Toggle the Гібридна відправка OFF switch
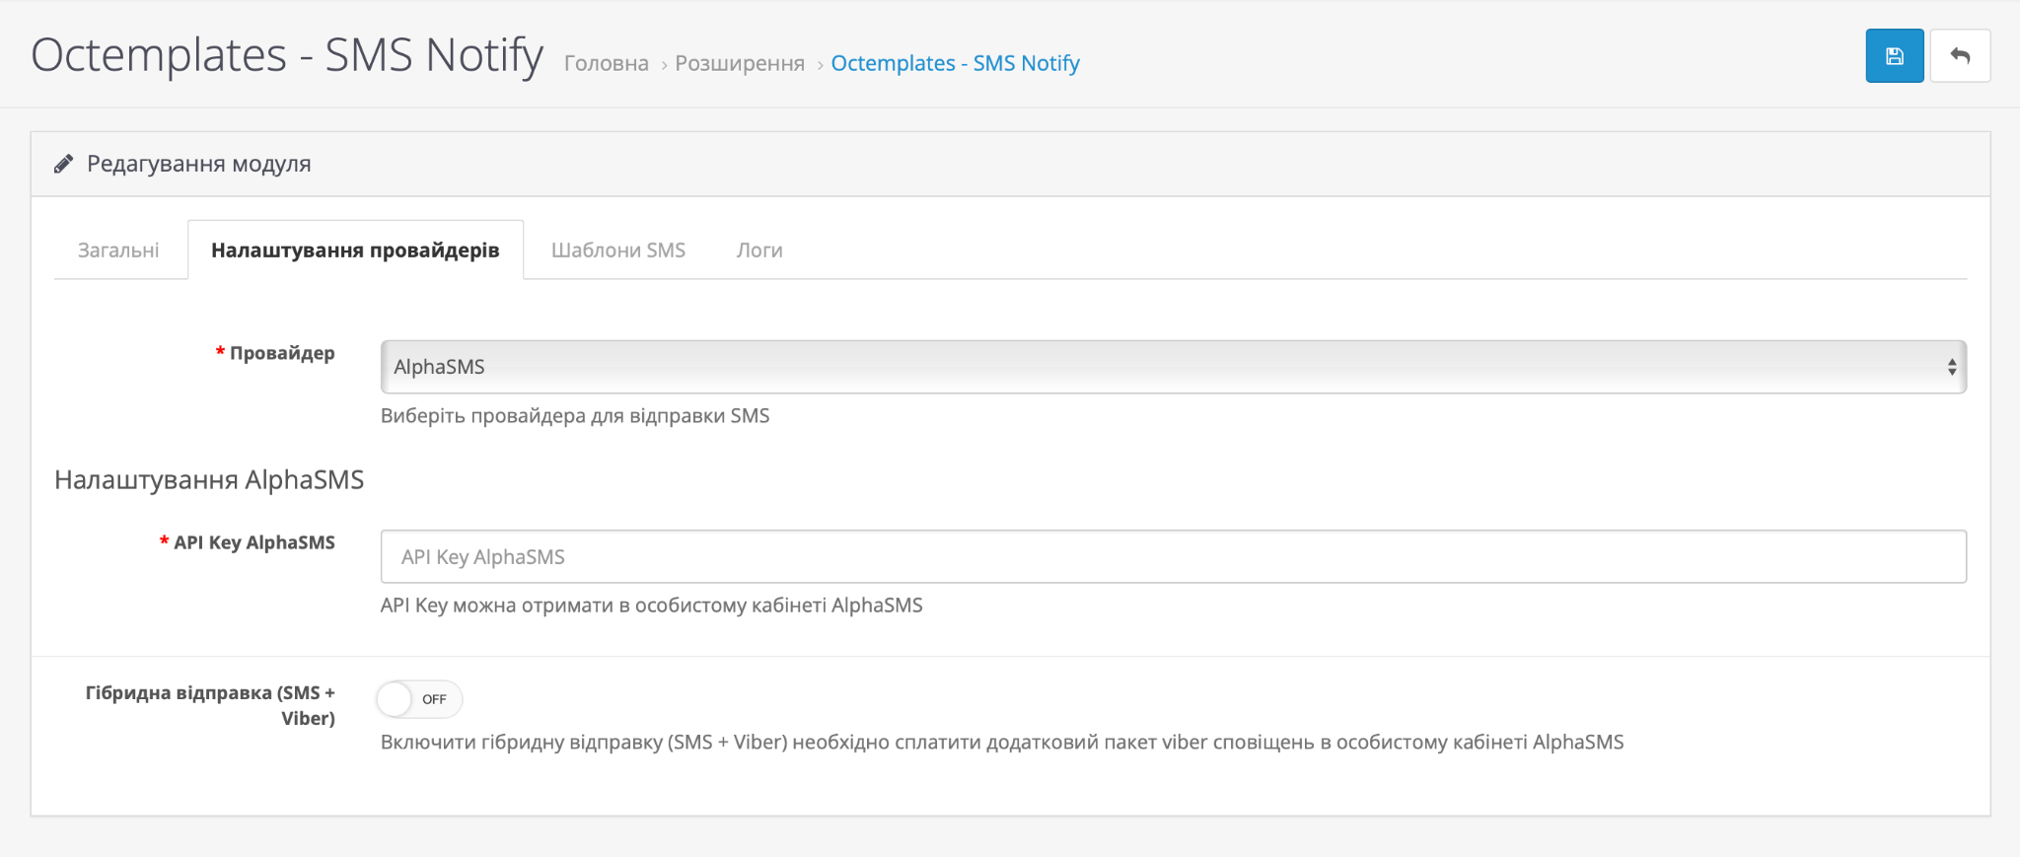 tap(419, 699)
